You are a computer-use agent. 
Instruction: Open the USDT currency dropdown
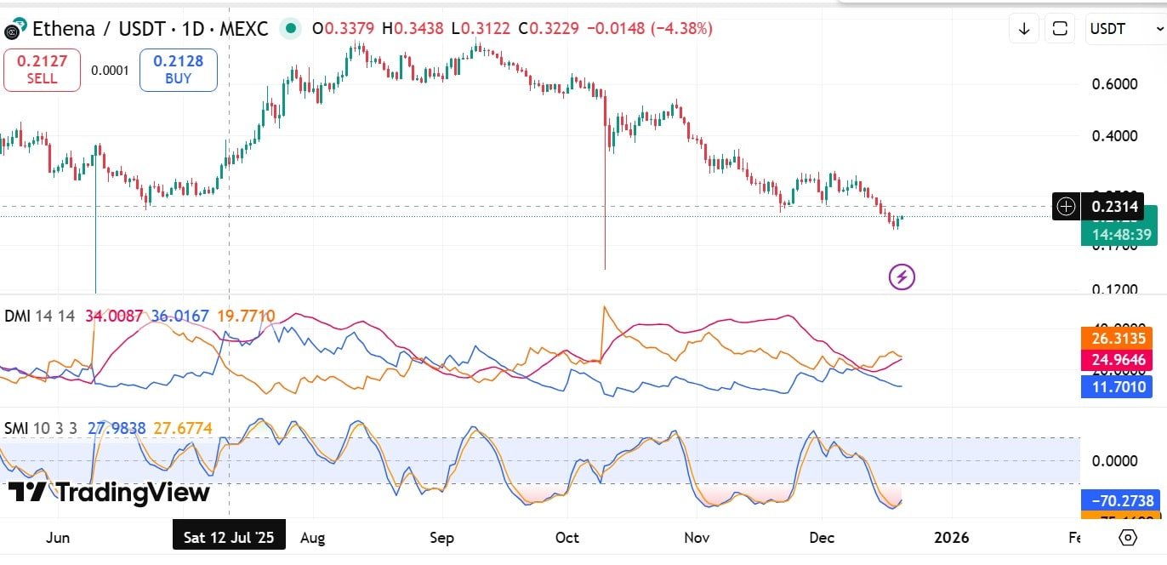click(1121, 29)
